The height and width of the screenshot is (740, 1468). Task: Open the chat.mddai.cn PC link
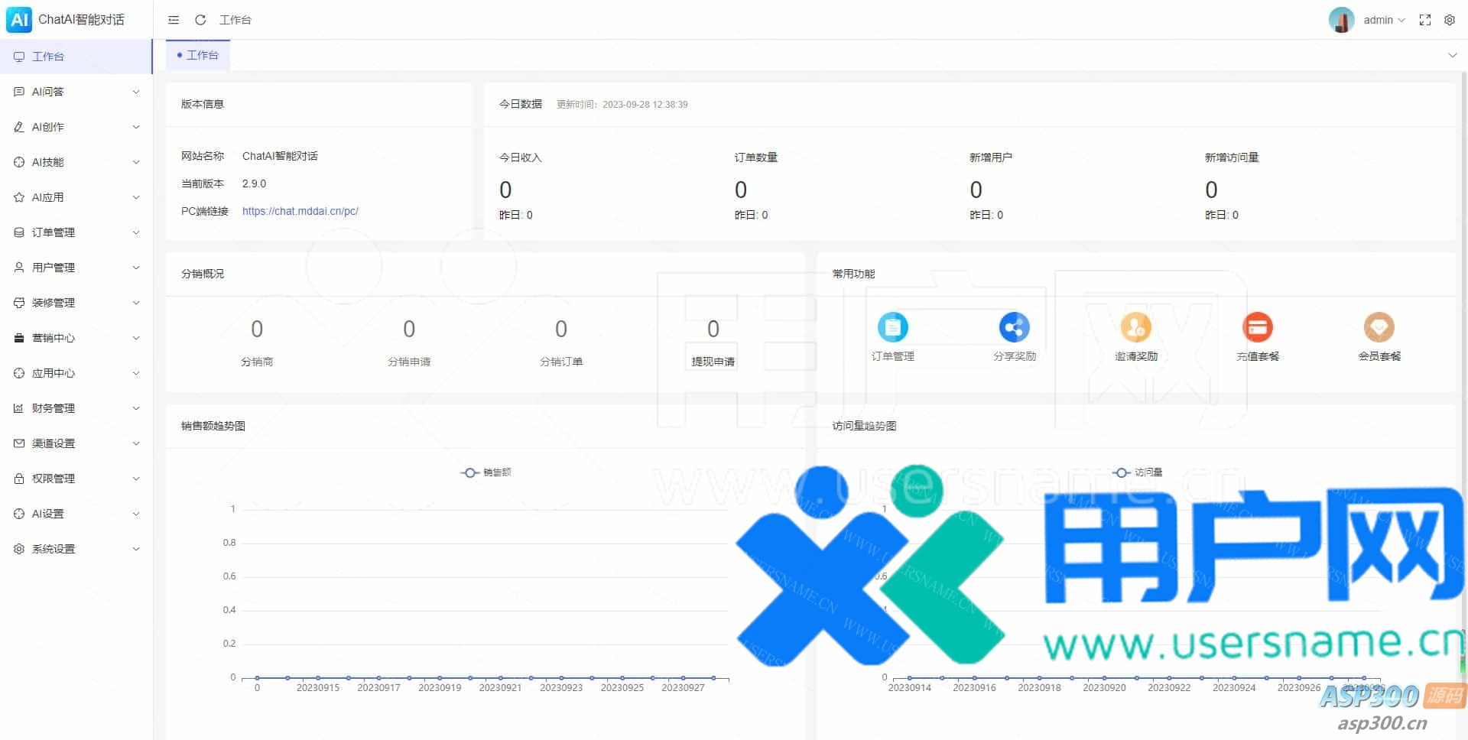[300, 211]
